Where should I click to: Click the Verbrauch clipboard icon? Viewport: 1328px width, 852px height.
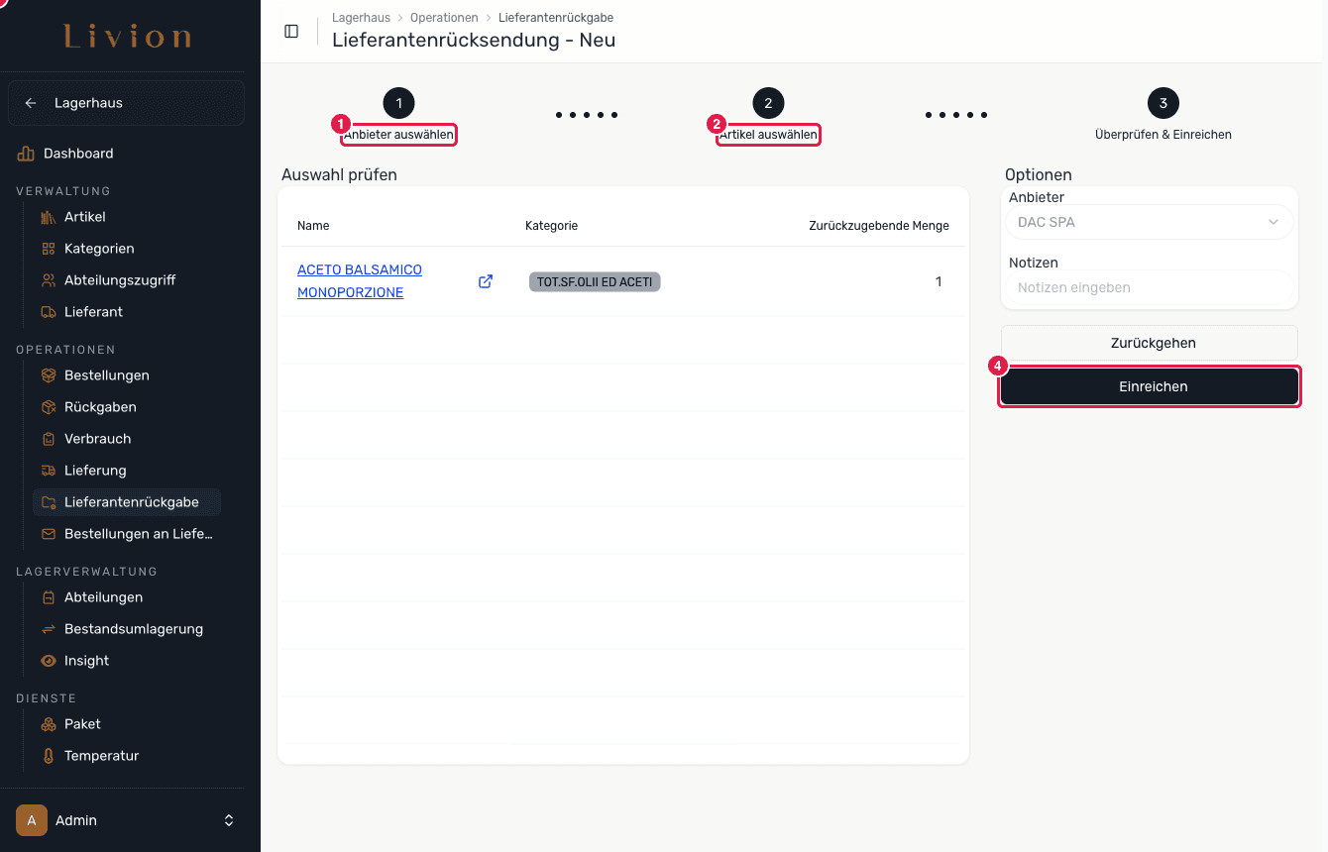pyautogui.click(x=49, y=439)
